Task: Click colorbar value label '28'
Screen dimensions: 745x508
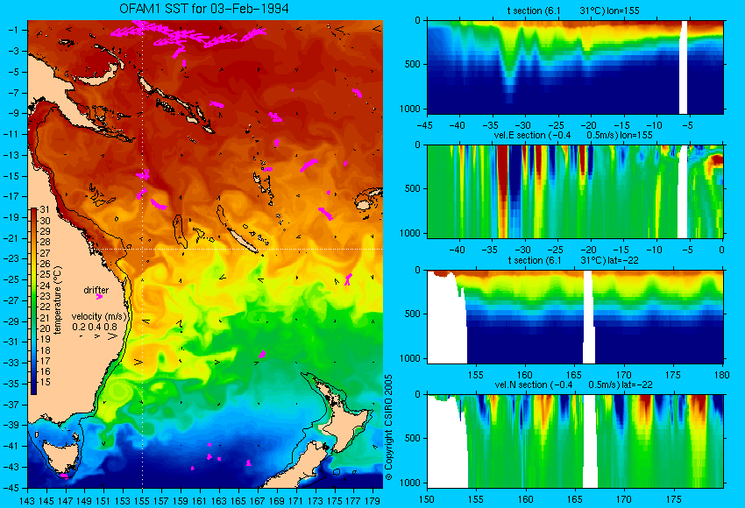Action: (x=45, y=242)
